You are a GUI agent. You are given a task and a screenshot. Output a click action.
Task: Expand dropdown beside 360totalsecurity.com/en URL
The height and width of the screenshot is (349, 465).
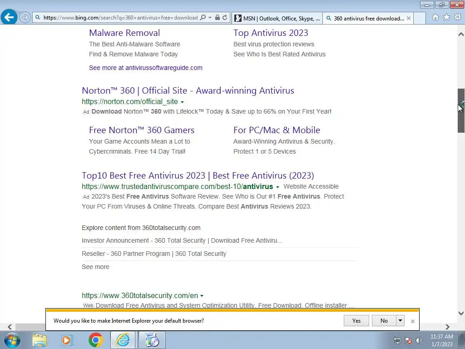coord(202,296)
